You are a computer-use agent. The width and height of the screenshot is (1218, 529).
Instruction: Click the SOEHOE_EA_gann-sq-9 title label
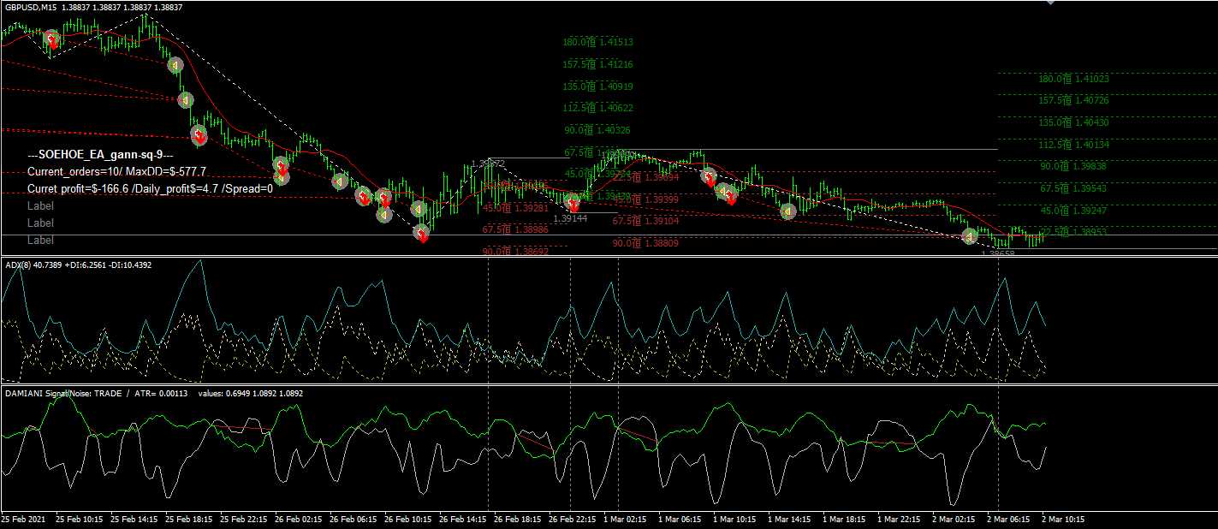[100, 156]
